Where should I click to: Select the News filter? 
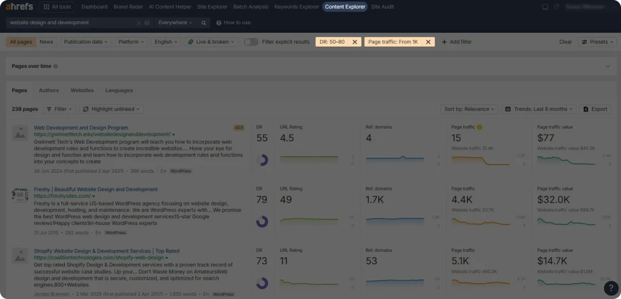point(46,42)
